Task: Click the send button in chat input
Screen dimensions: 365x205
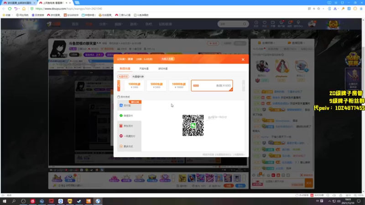Action: [x=309, y=183]
